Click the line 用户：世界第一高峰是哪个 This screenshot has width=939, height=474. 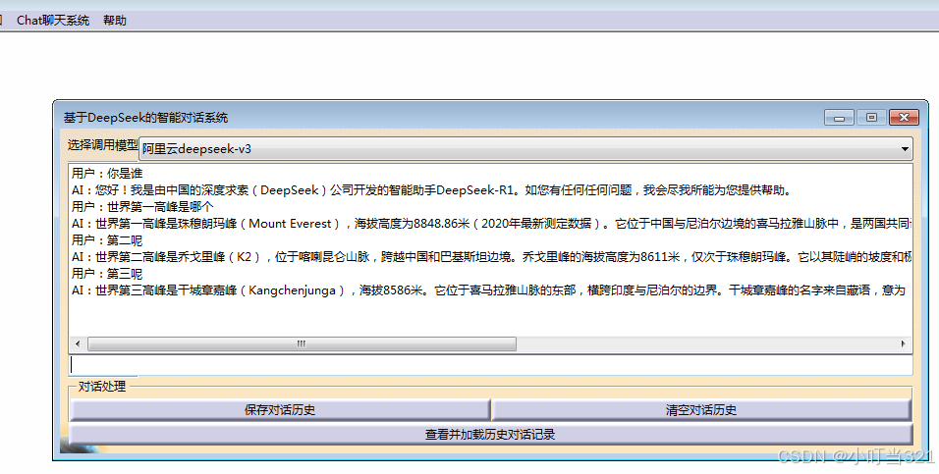[x=142, y=207]
